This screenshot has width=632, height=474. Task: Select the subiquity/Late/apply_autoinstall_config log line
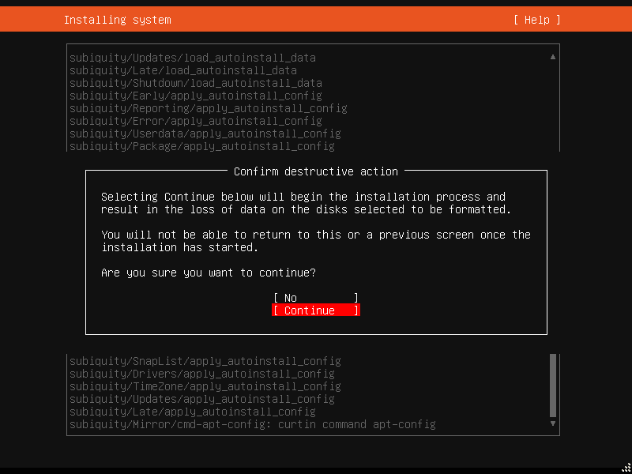193,412
